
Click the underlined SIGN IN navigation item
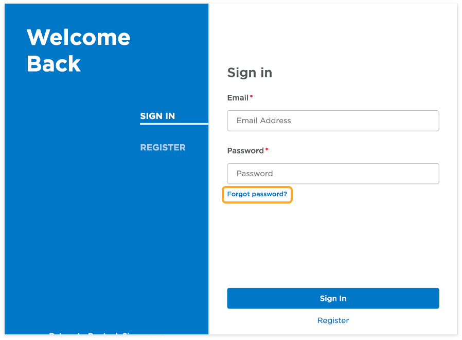157,116
